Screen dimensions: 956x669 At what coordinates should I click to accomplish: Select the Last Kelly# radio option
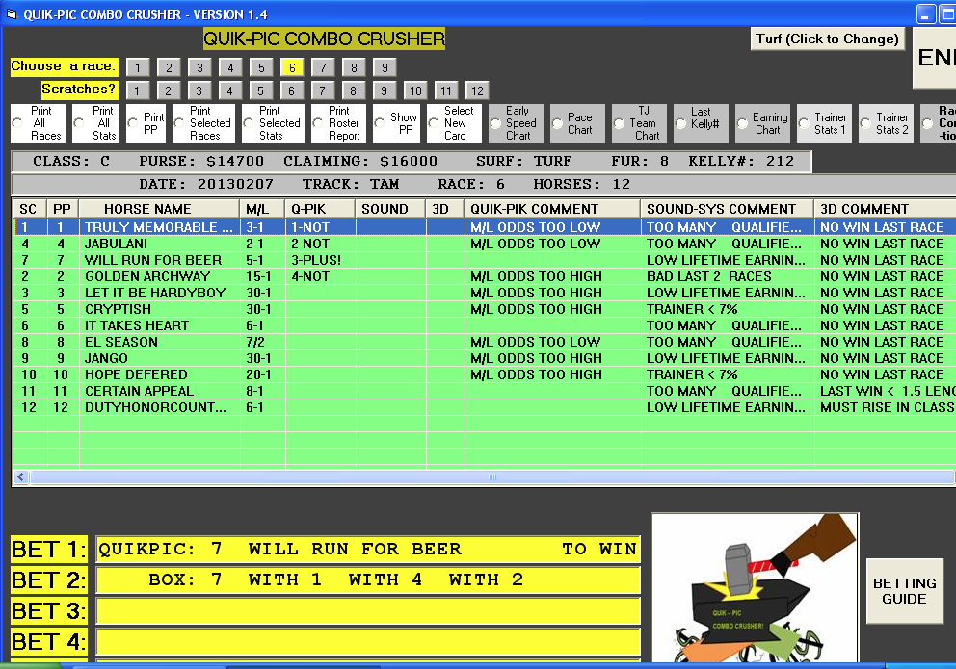[681, 123]
